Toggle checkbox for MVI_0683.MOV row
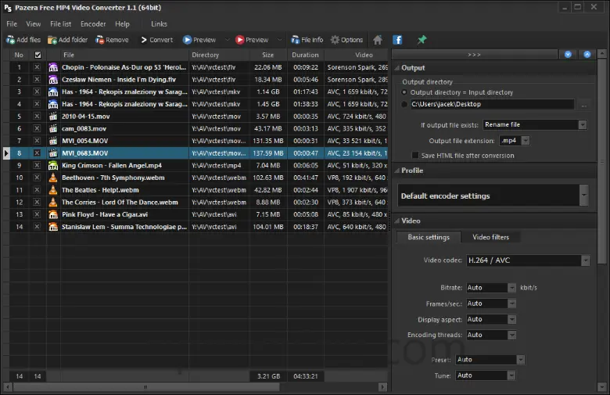This screenshot has height=395, width=610. tap(37, 153)
